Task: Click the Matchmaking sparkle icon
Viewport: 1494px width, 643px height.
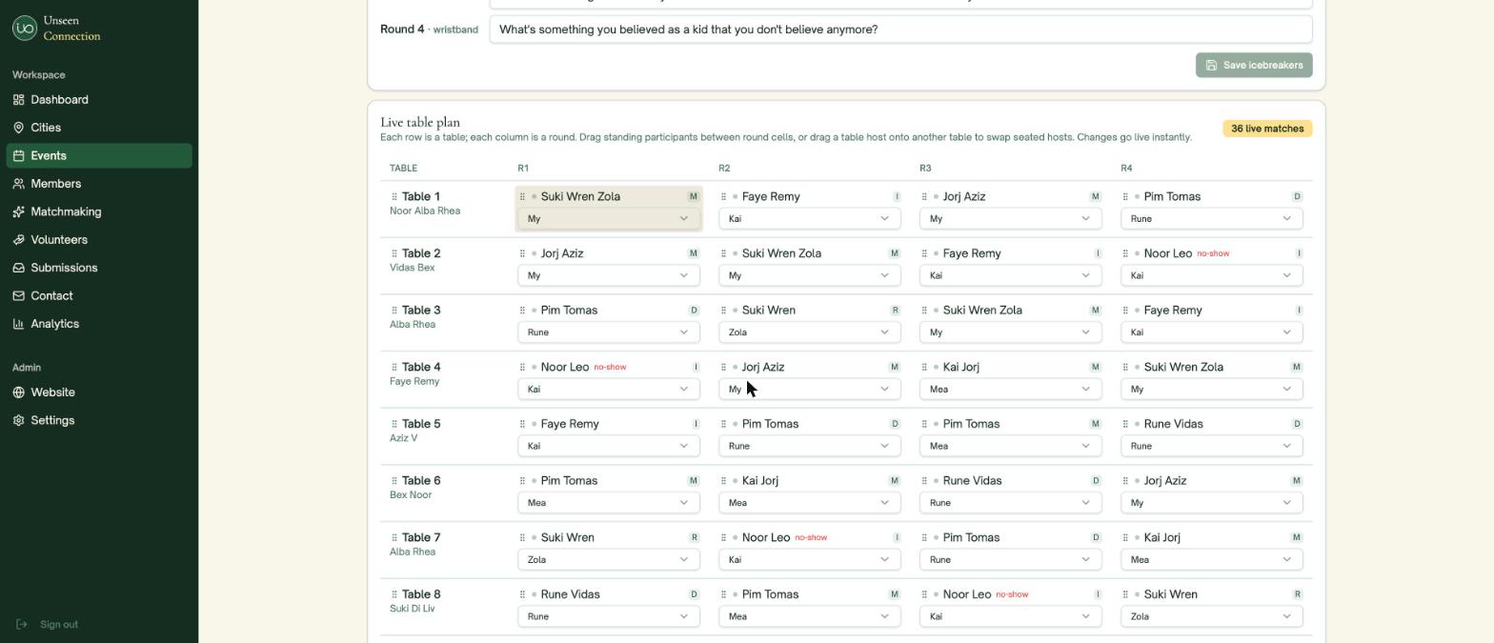Action: [18, 211]
